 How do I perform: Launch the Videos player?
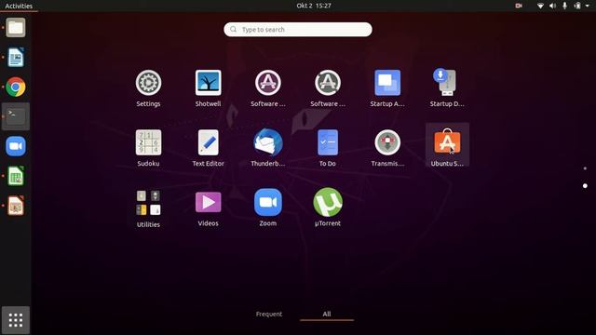(x=208, y=202)
